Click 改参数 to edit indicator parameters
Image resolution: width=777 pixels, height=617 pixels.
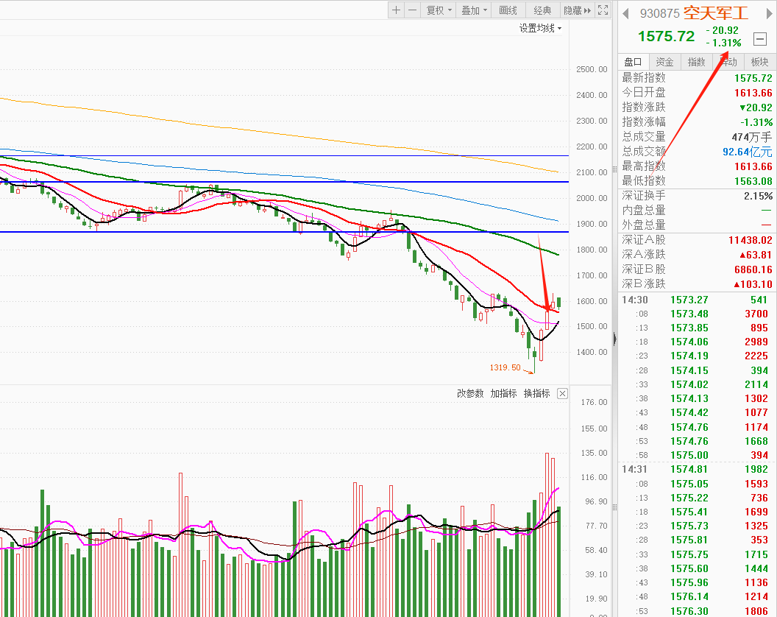click(470, 394)
